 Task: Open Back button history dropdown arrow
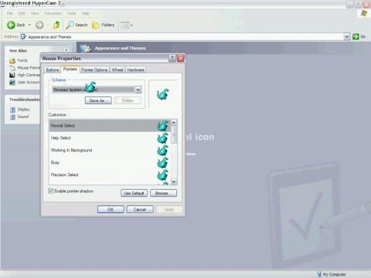(x=29, y=25)
